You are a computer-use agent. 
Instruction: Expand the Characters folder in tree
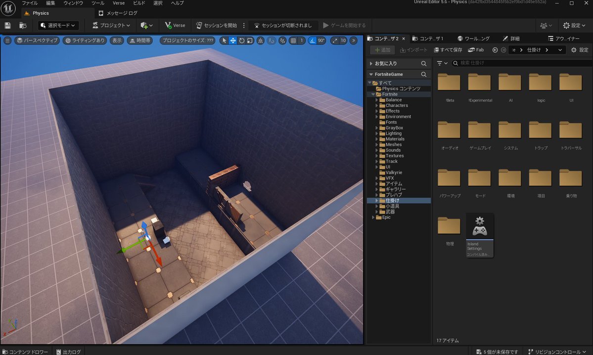(377, 105)
